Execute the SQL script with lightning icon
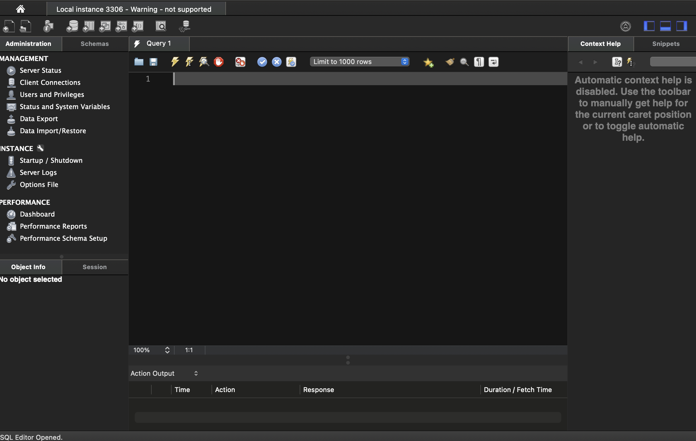 [x=175, y=62]
